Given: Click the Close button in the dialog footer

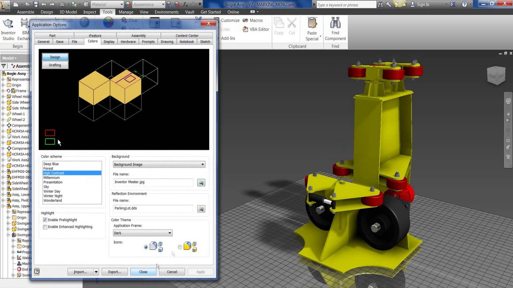Looking at the screenshot, I should coord(143,272).
